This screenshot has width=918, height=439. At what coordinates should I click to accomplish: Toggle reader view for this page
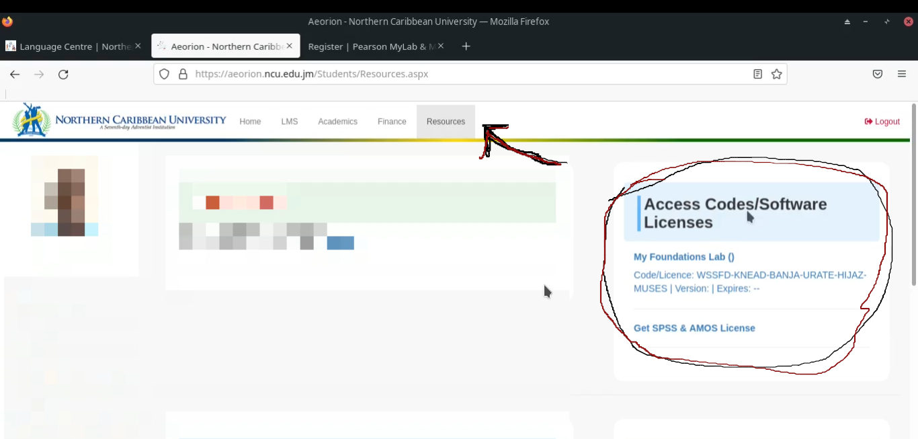pos(758,74)
